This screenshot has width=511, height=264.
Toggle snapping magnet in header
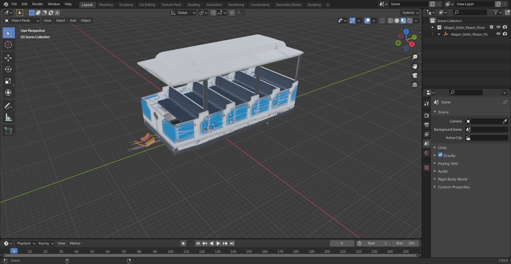pos(213,13)
